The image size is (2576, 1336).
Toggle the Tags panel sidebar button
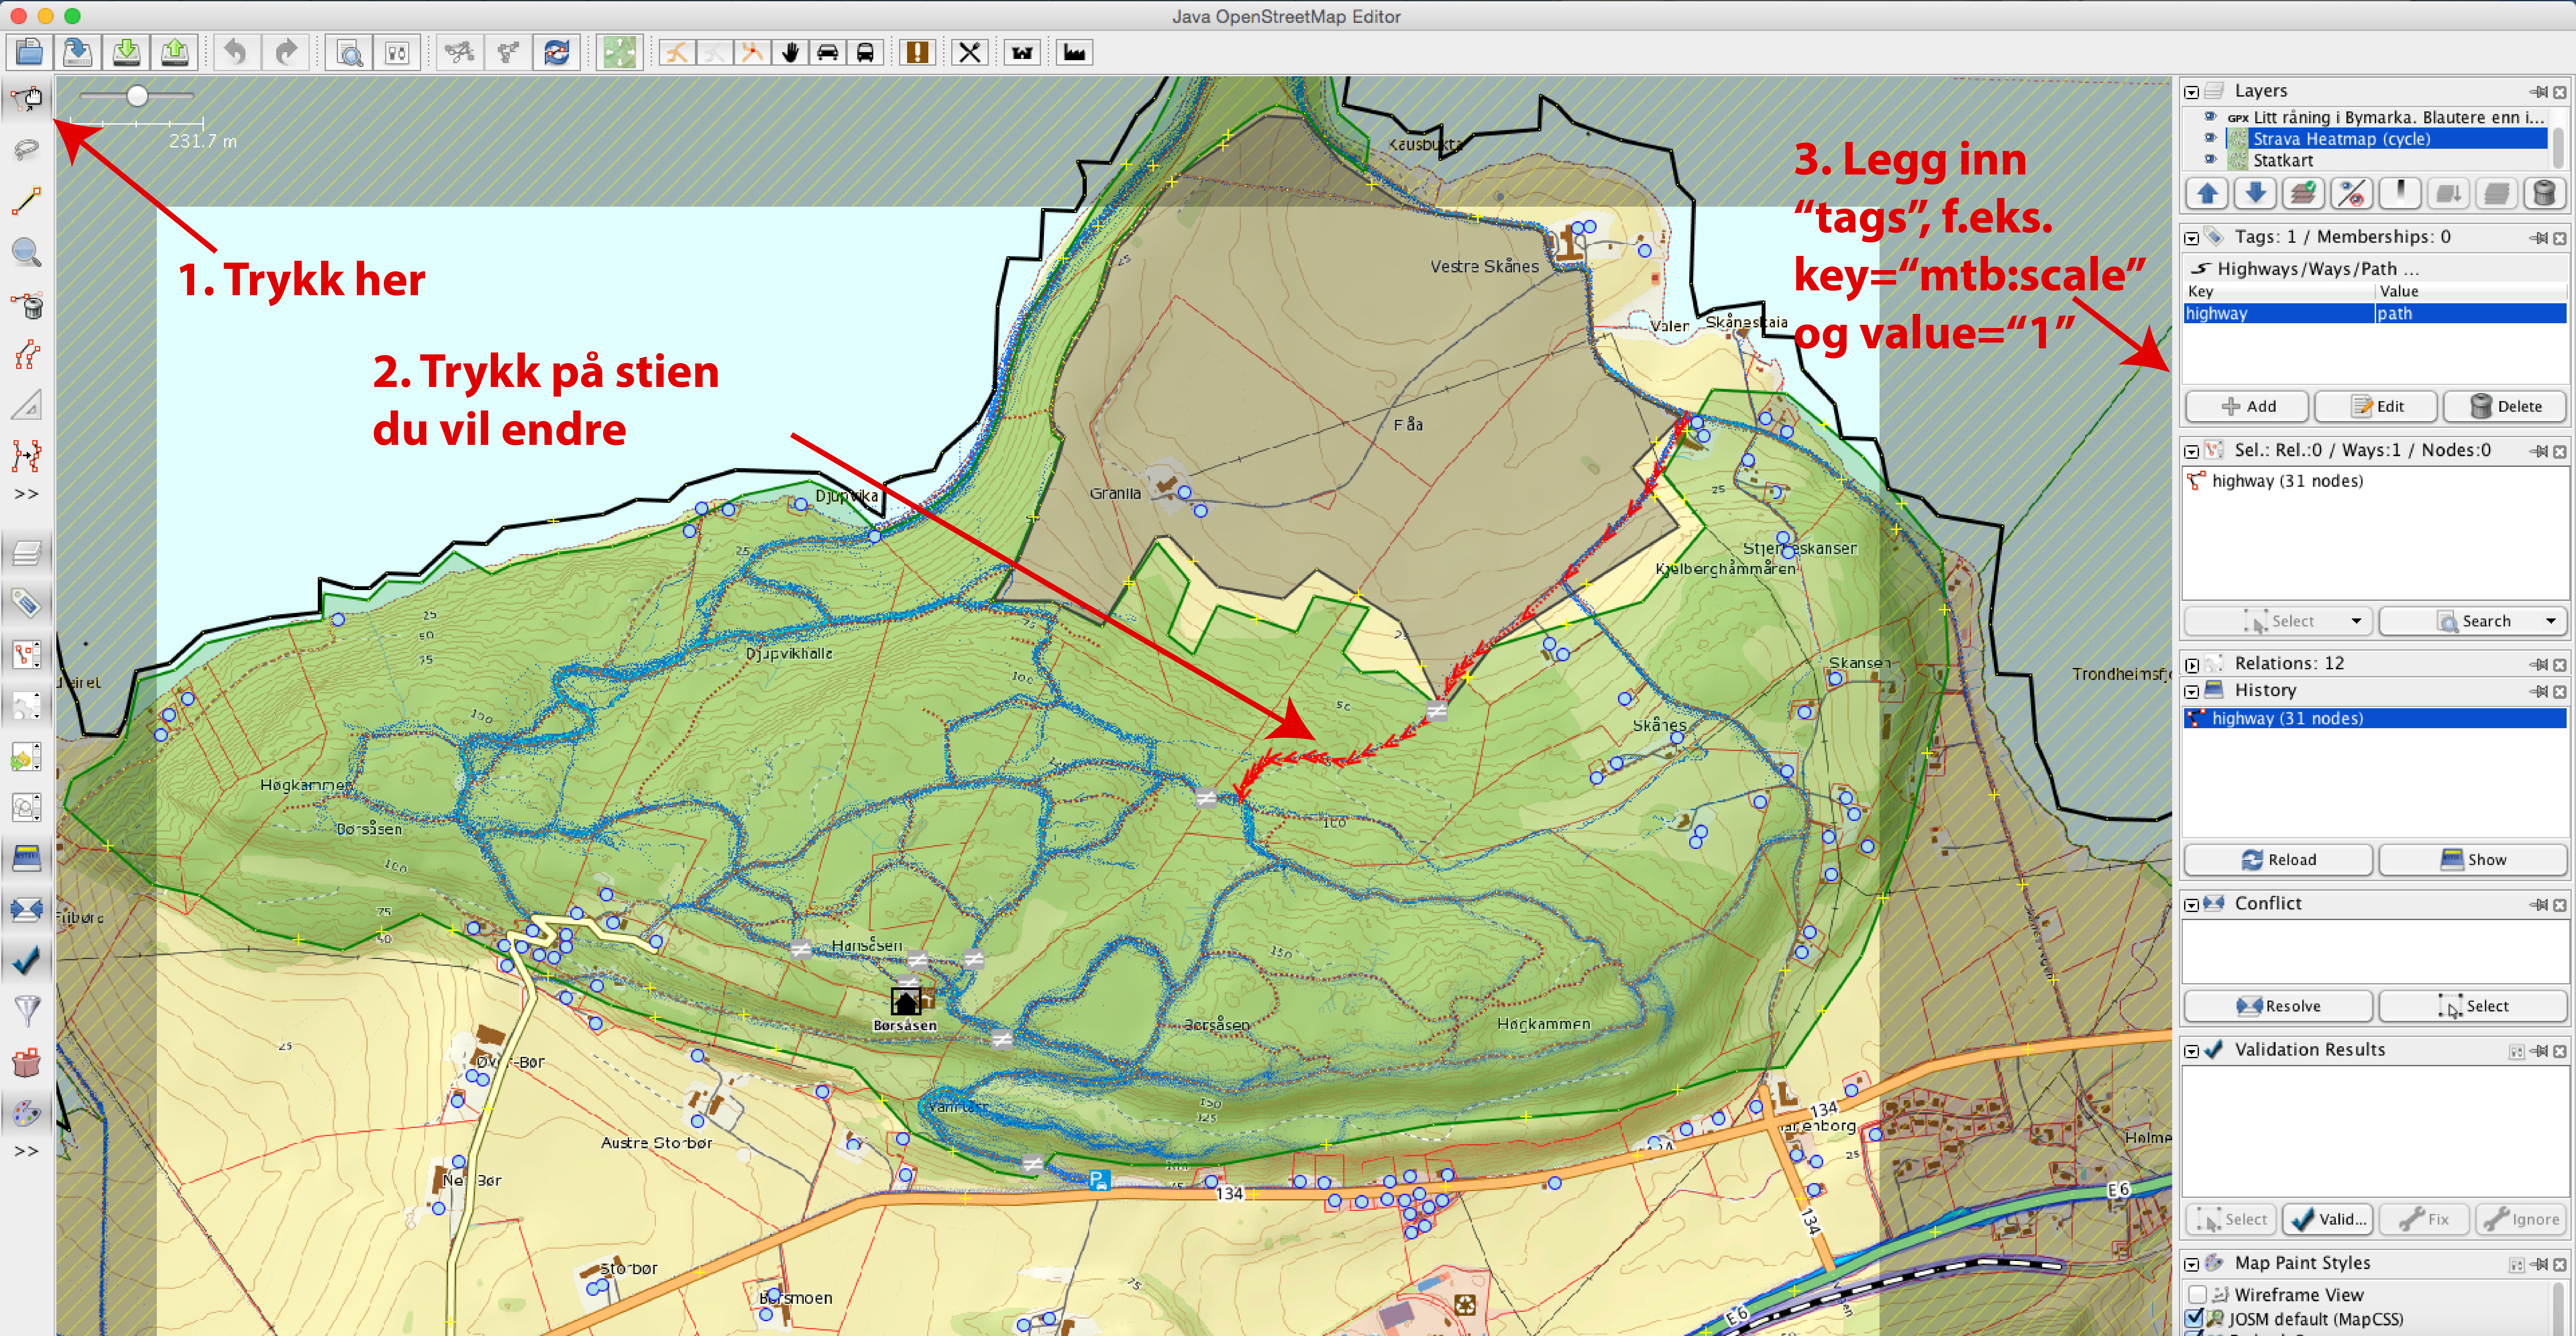pyautogui.click(x=27, y=604)
